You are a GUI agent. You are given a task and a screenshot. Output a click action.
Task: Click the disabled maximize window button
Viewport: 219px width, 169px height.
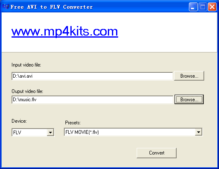(x=203, y=7)
